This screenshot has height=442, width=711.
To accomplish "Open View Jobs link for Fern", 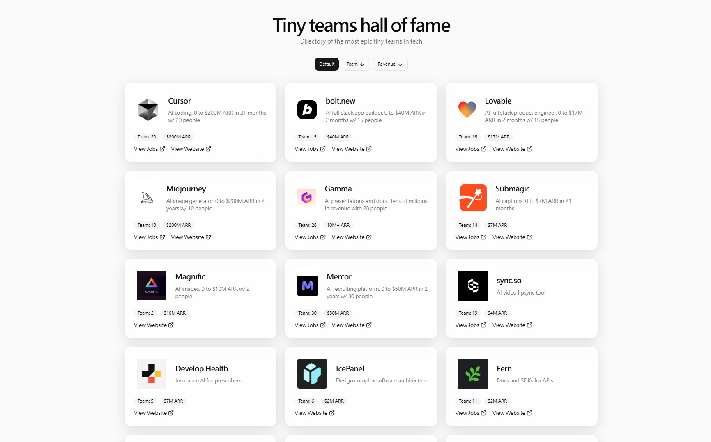I will (471, 413).
